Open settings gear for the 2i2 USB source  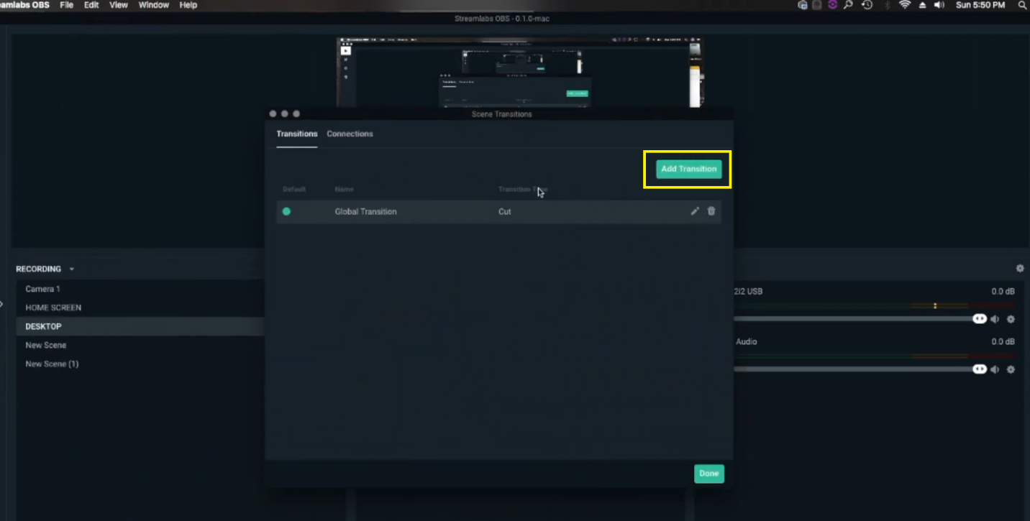click(1011, 318)
